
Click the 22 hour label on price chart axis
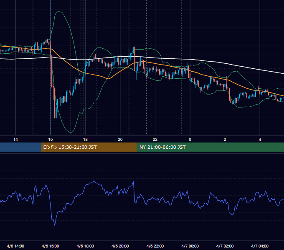click(155, 140)
